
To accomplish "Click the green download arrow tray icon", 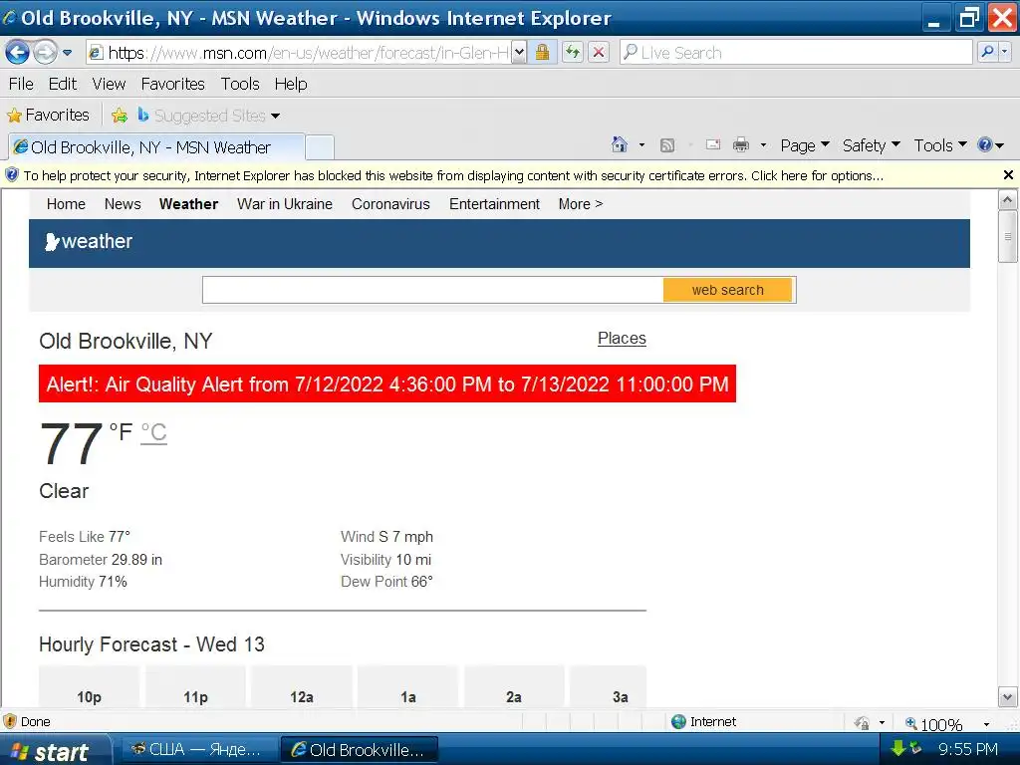I will point(897,749).
